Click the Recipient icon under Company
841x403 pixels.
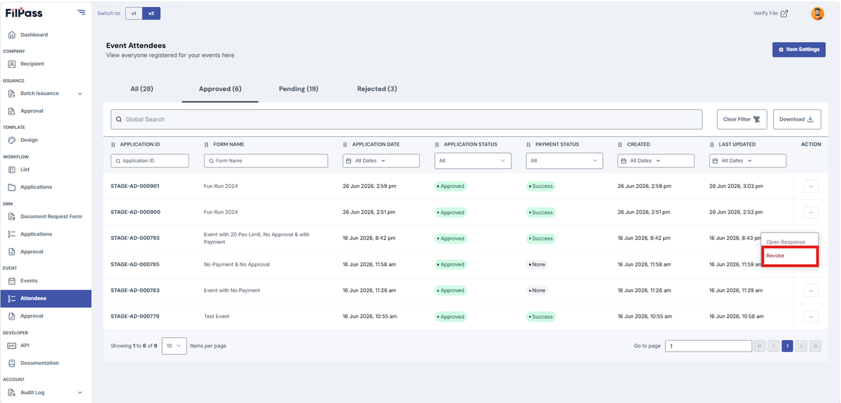pyautogui.click(x=11, y=64)
